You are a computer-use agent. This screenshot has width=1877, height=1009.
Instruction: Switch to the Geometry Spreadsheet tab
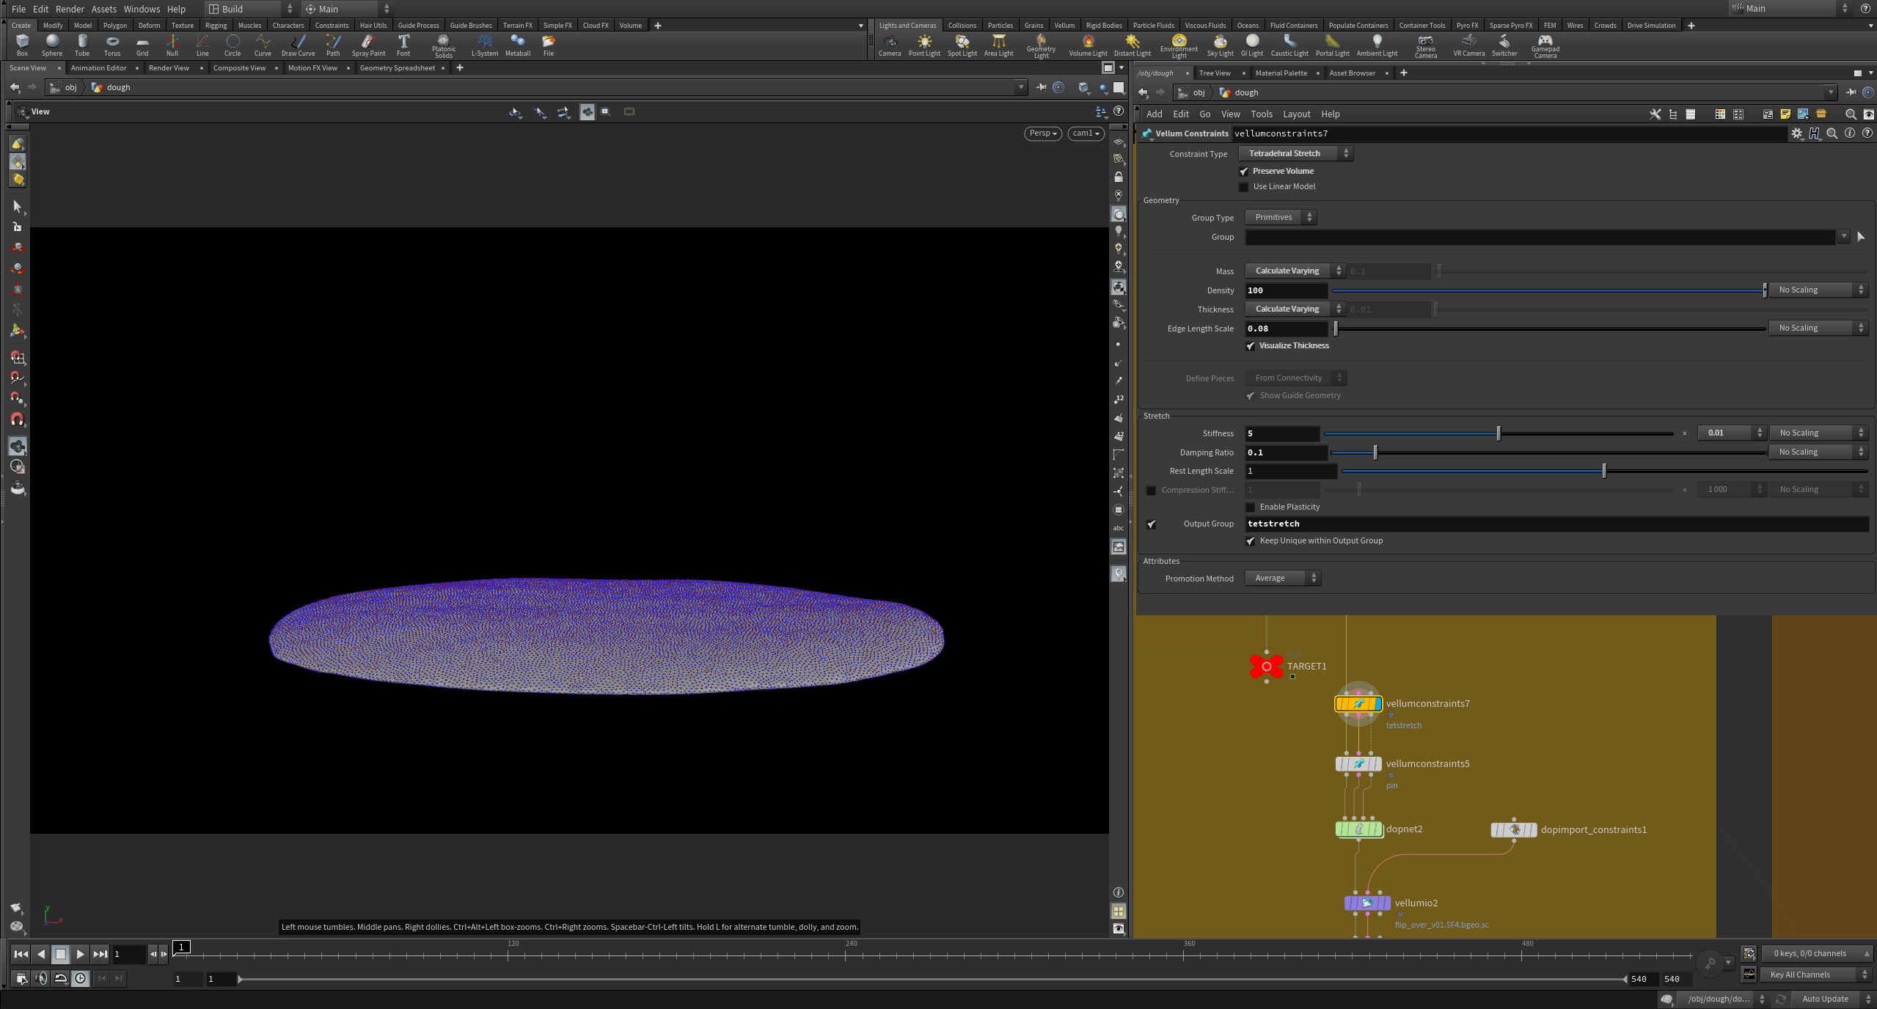point(398,67)
